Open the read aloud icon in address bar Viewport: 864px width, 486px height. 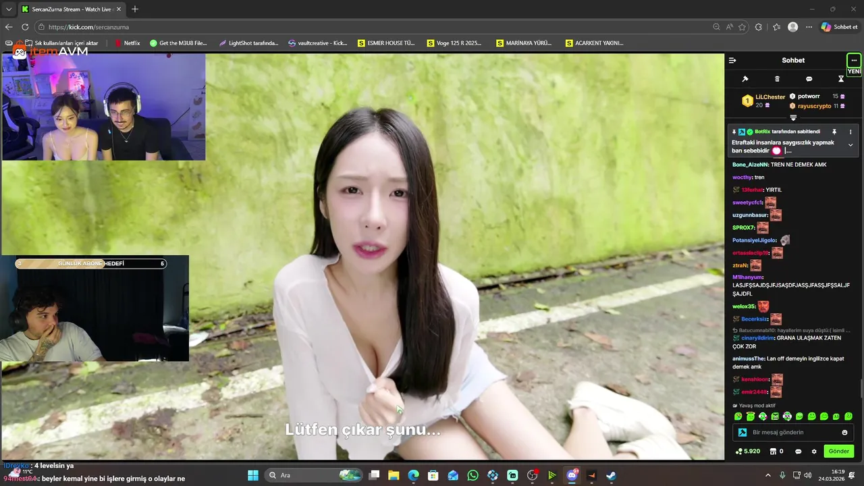point(730,27)
